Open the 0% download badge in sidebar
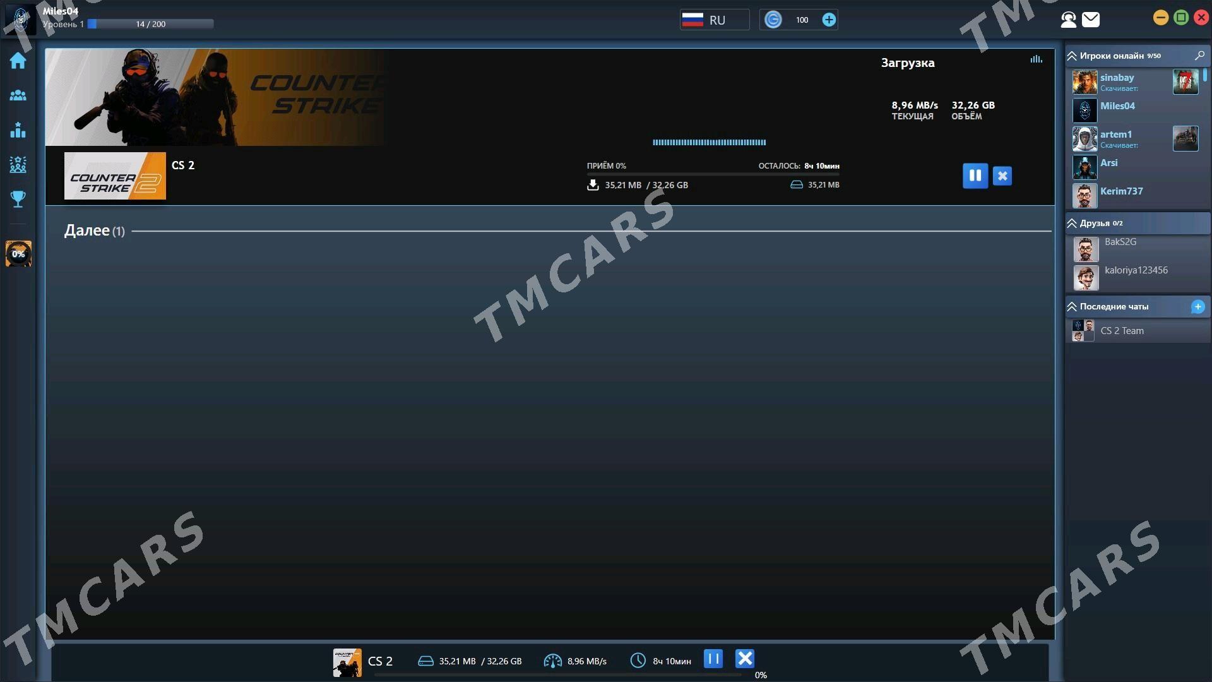Screen dimensions: 1212x682 pyautogui.click(x=18, y=254)
